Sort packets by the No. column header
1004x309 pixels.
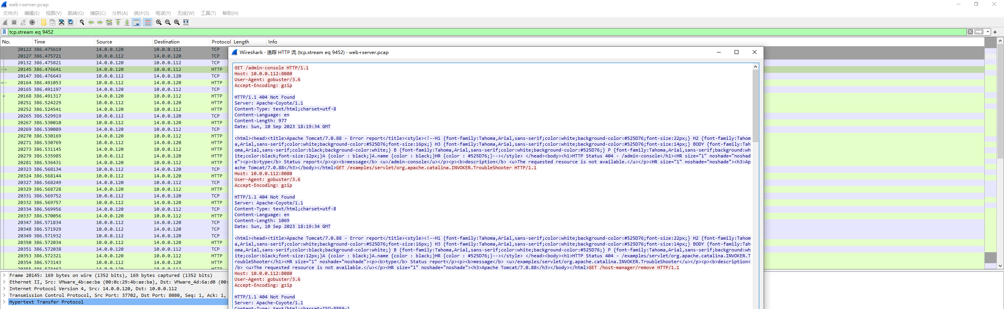pyautogui.click(x=16, y=42)
